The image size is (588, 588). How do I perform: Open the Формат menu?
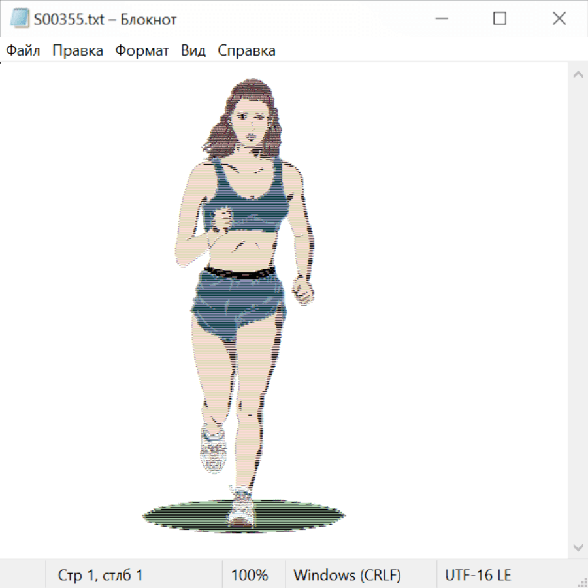[x=142, y=51]
